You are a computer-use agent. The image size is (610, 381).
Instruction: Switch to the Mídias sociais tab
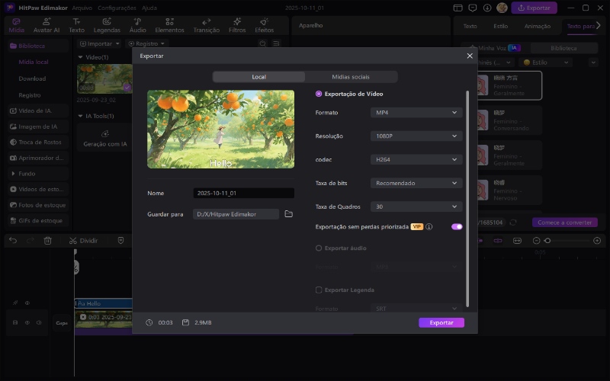click(351, 77)
